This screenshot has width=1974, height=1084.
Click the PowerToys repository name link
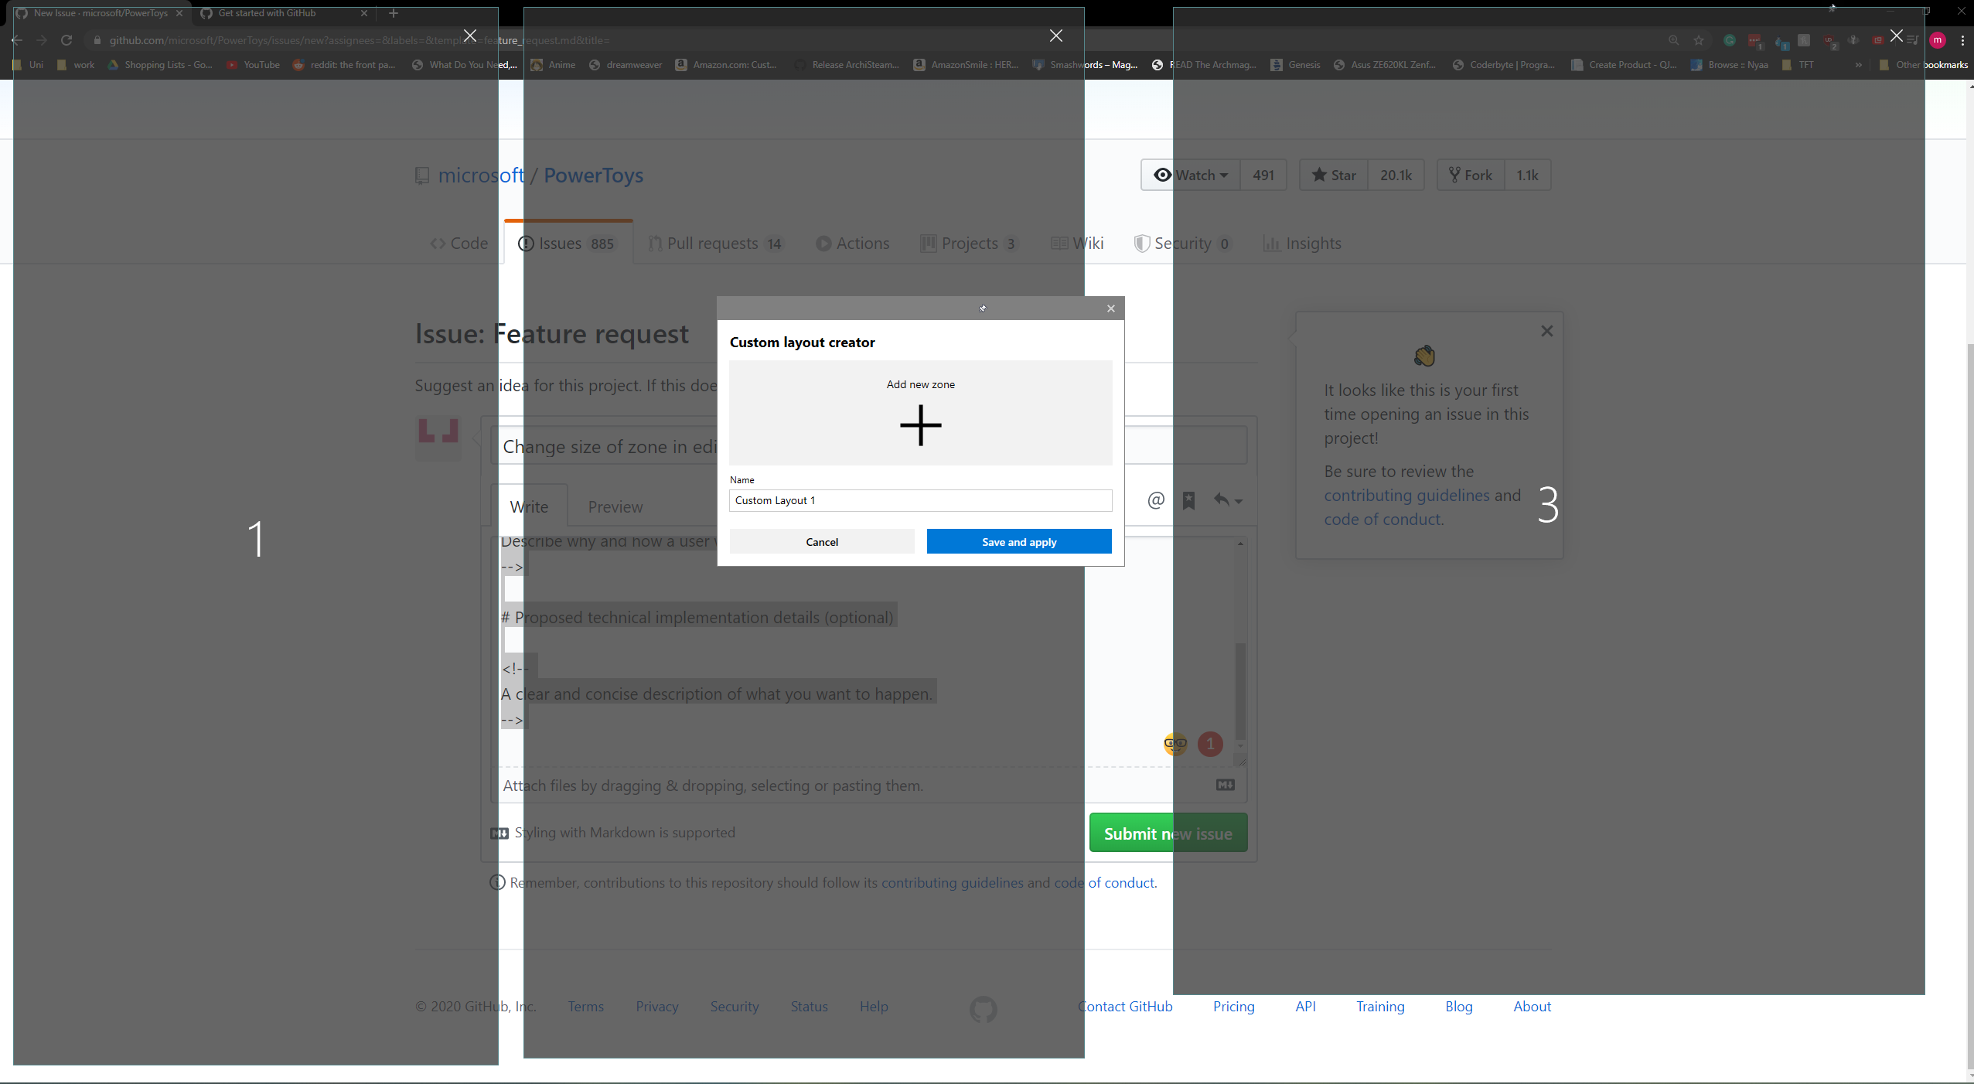[593, 176]
